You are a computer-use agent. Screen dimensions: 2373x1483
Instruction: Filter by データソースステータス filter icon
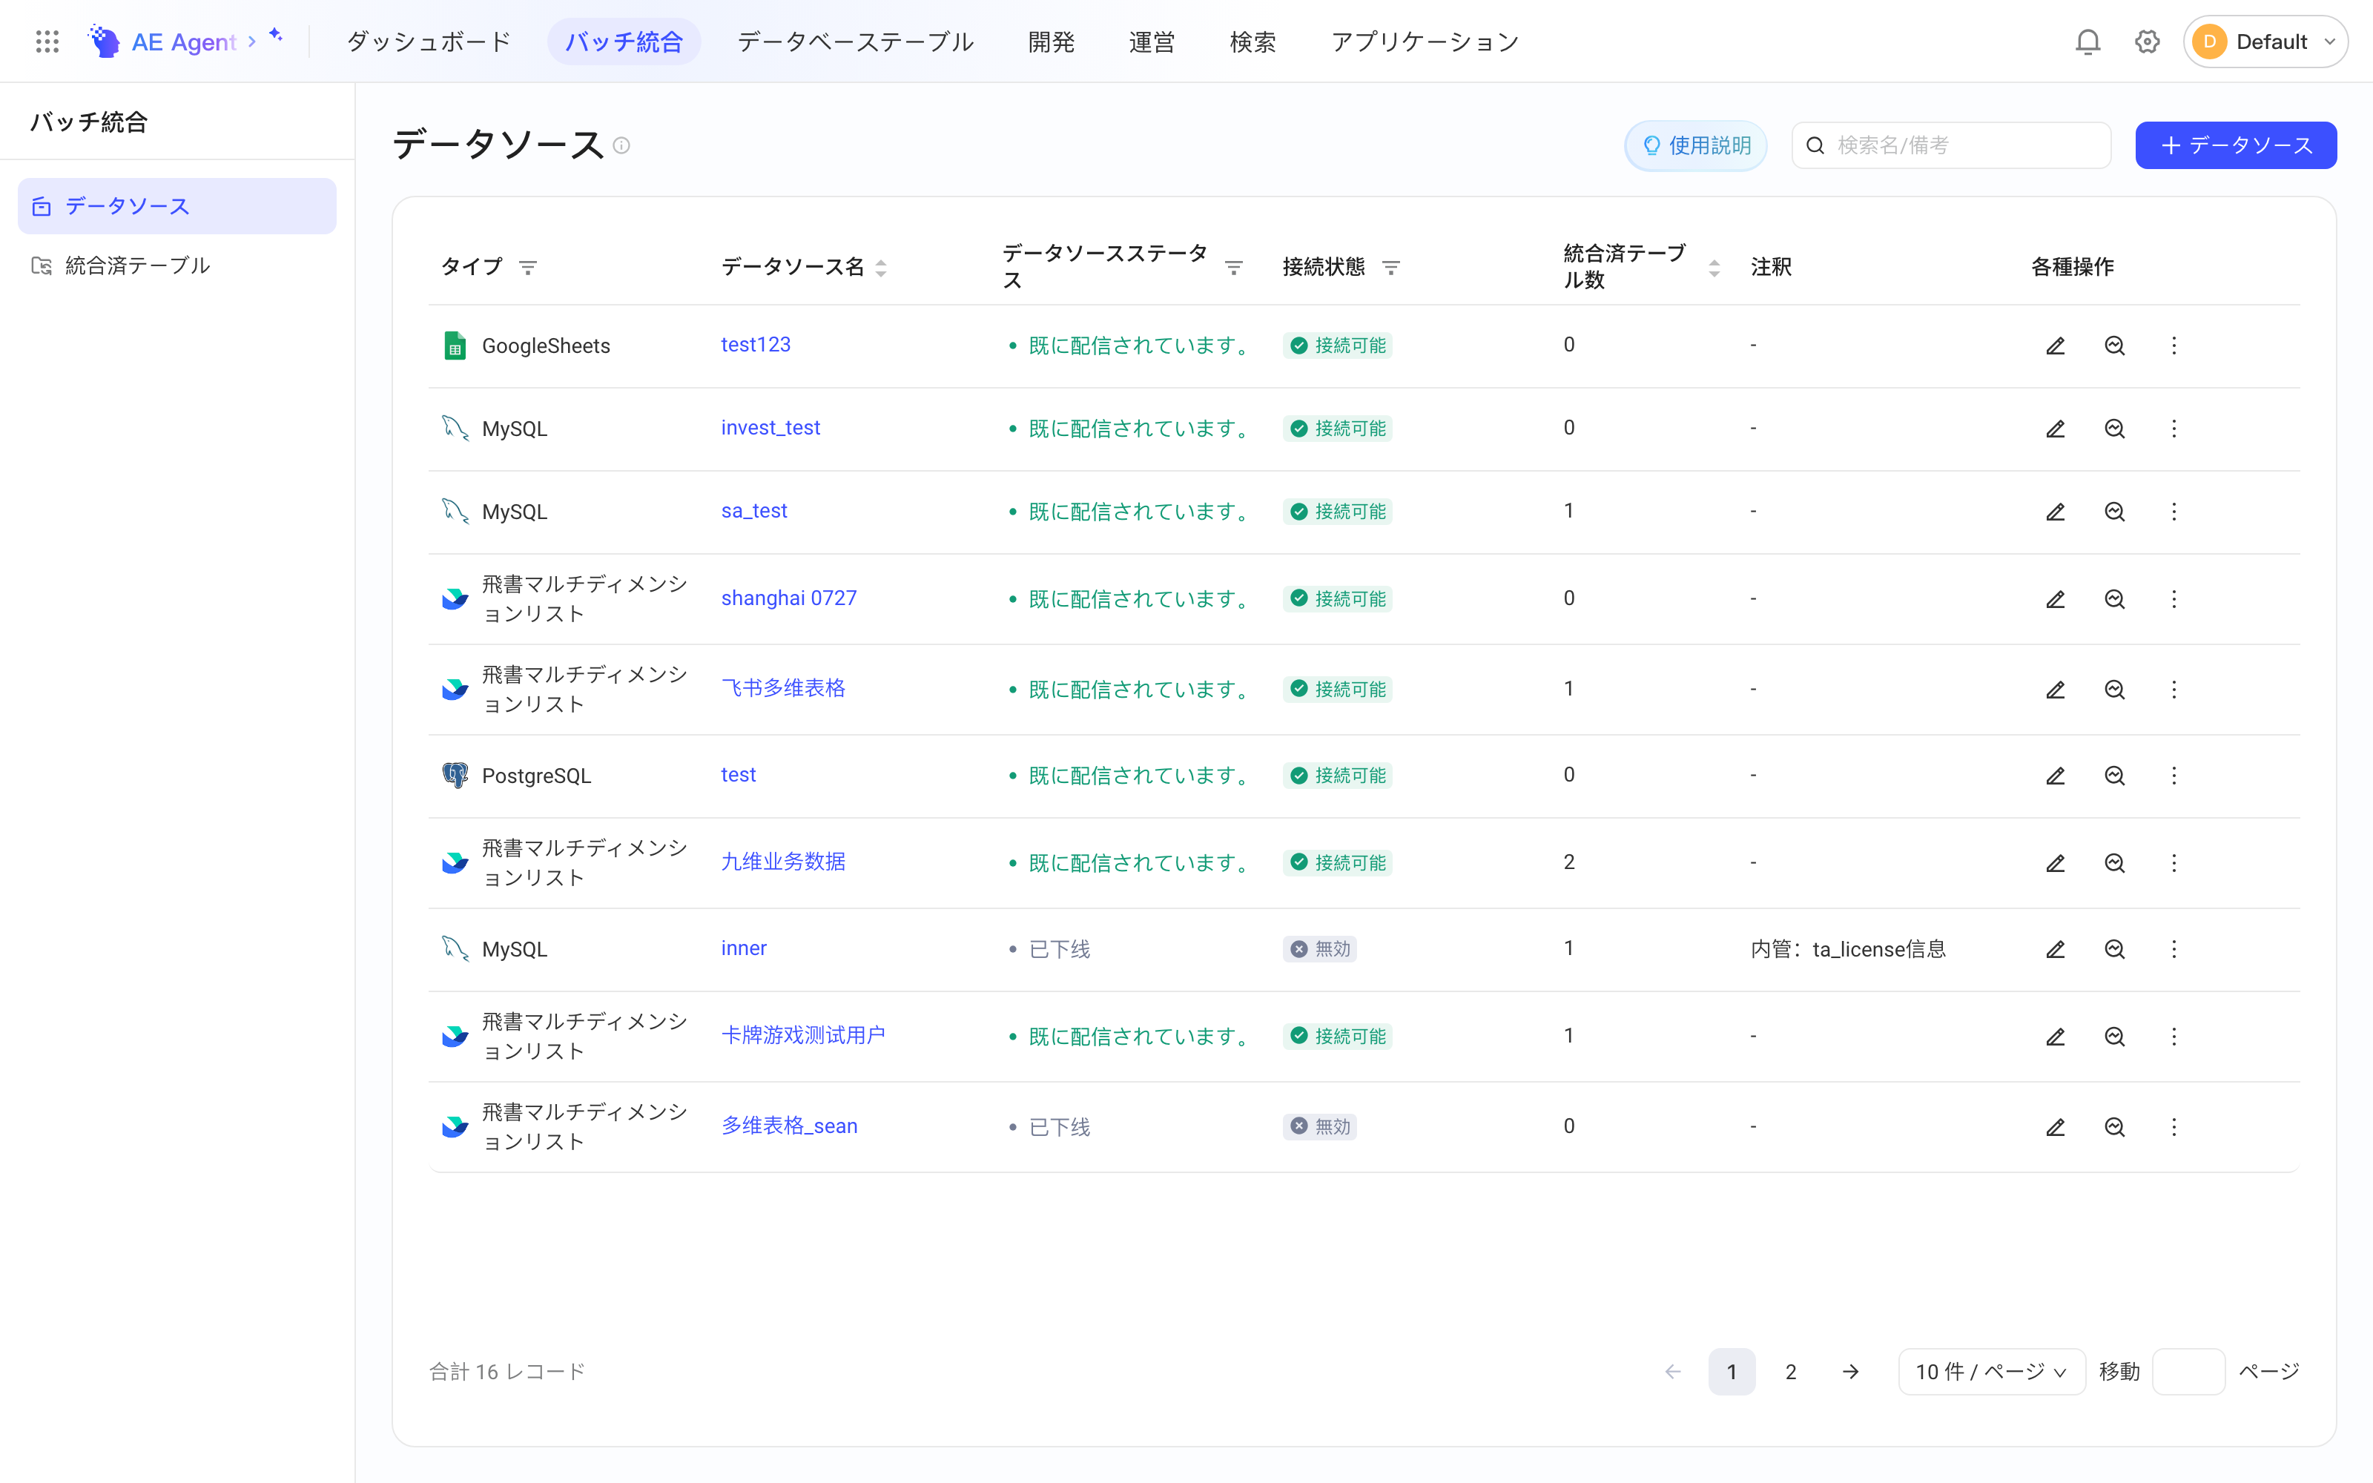click(1233, 268)
